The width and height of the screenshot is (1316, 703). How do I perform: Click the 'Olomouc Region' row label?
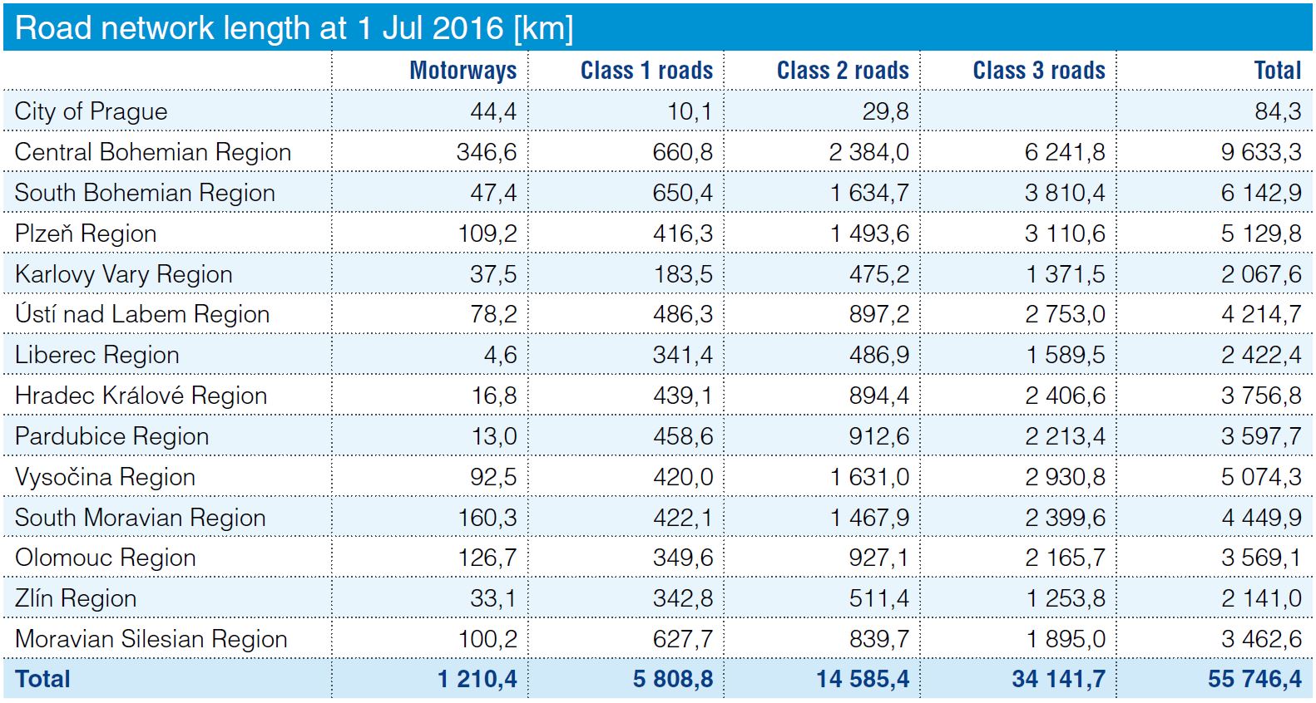pyautogui.click(x=106, y=558)
